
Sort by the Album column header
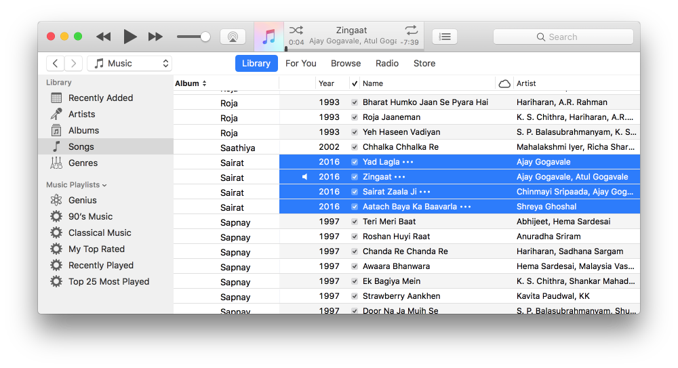[x=226, y=83]
